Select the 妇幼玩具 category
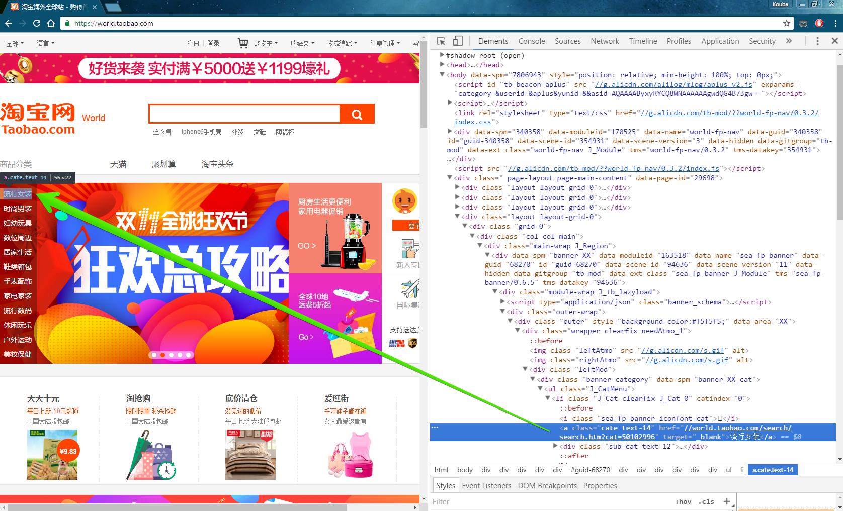Screen dimensions: 843x511 coord(18,223)
